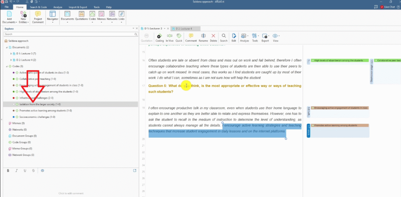Screen dimensions: 401x197
Task: Open the View dropdown in document toolbar
Action: tap(276, 36)
